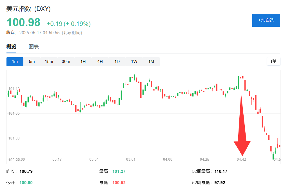Click the 100.98 current price
The width and height of the screenshot is (285, 194).
[23, 22]
